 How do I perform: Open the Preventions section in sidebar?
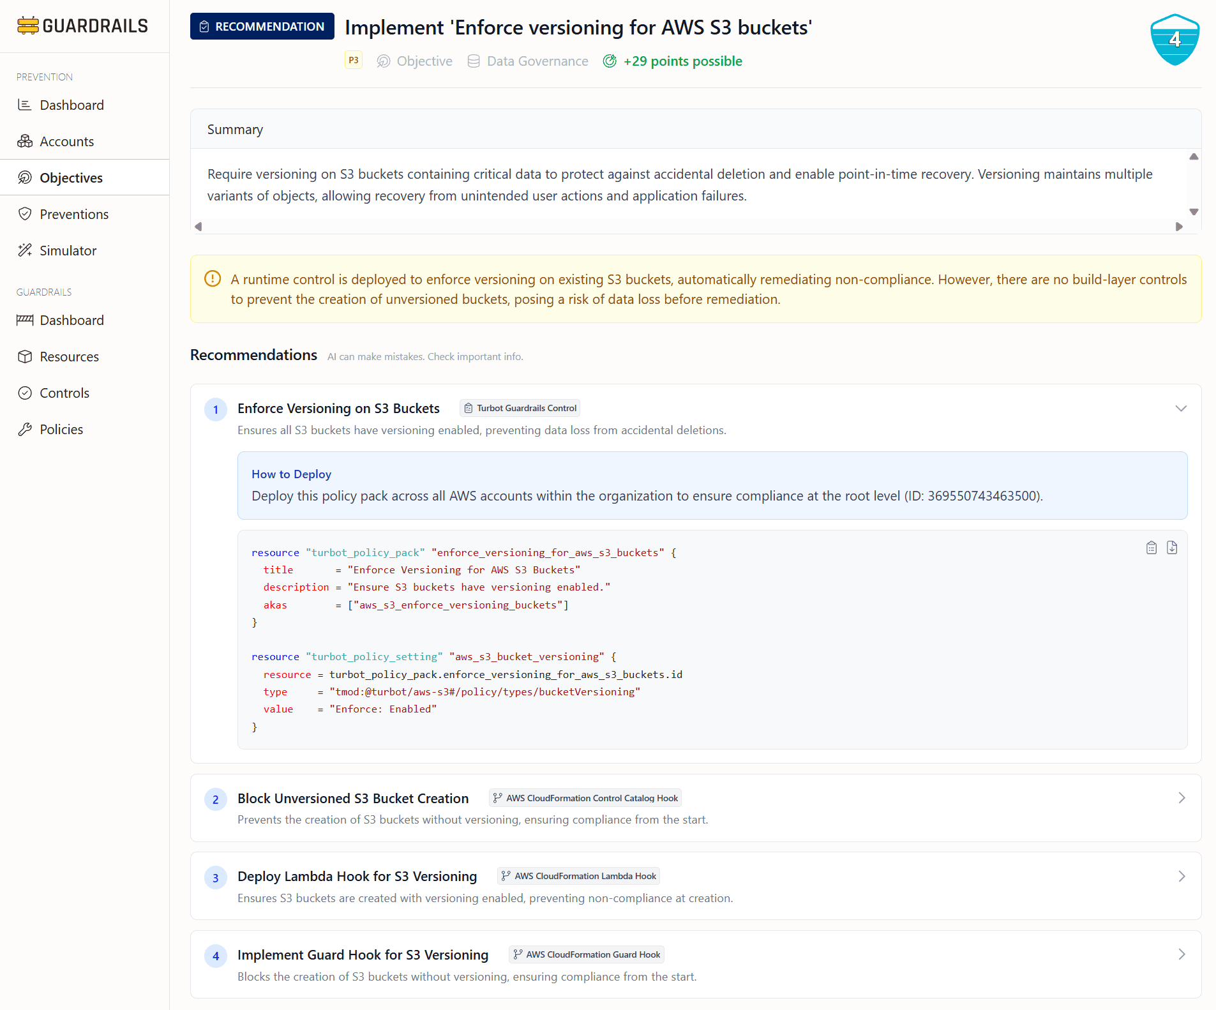click(x=73, y=214)
